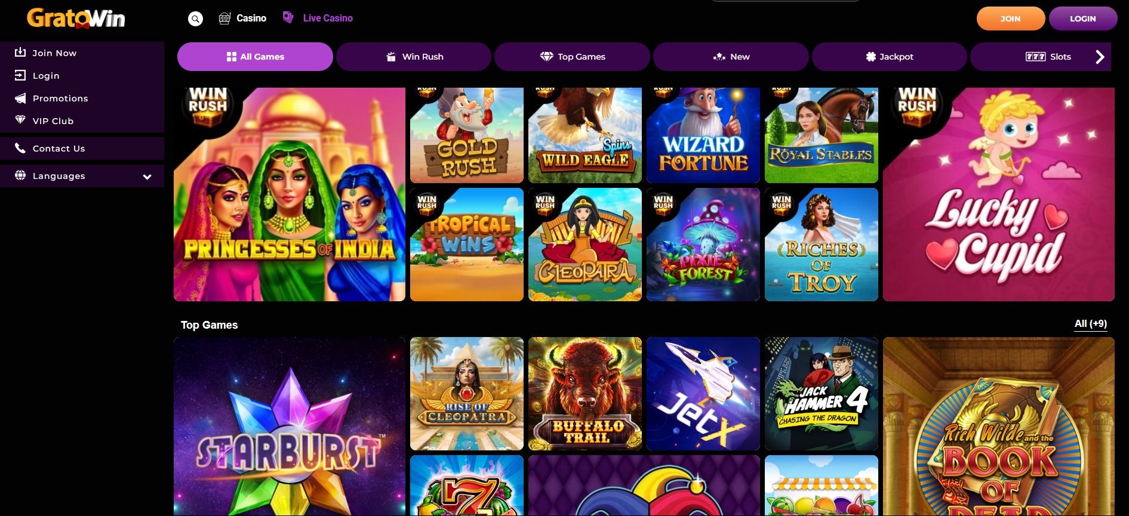
Task: Click the Live Casino cards icon
Action: pyautogui.click(x=288, y=17)
